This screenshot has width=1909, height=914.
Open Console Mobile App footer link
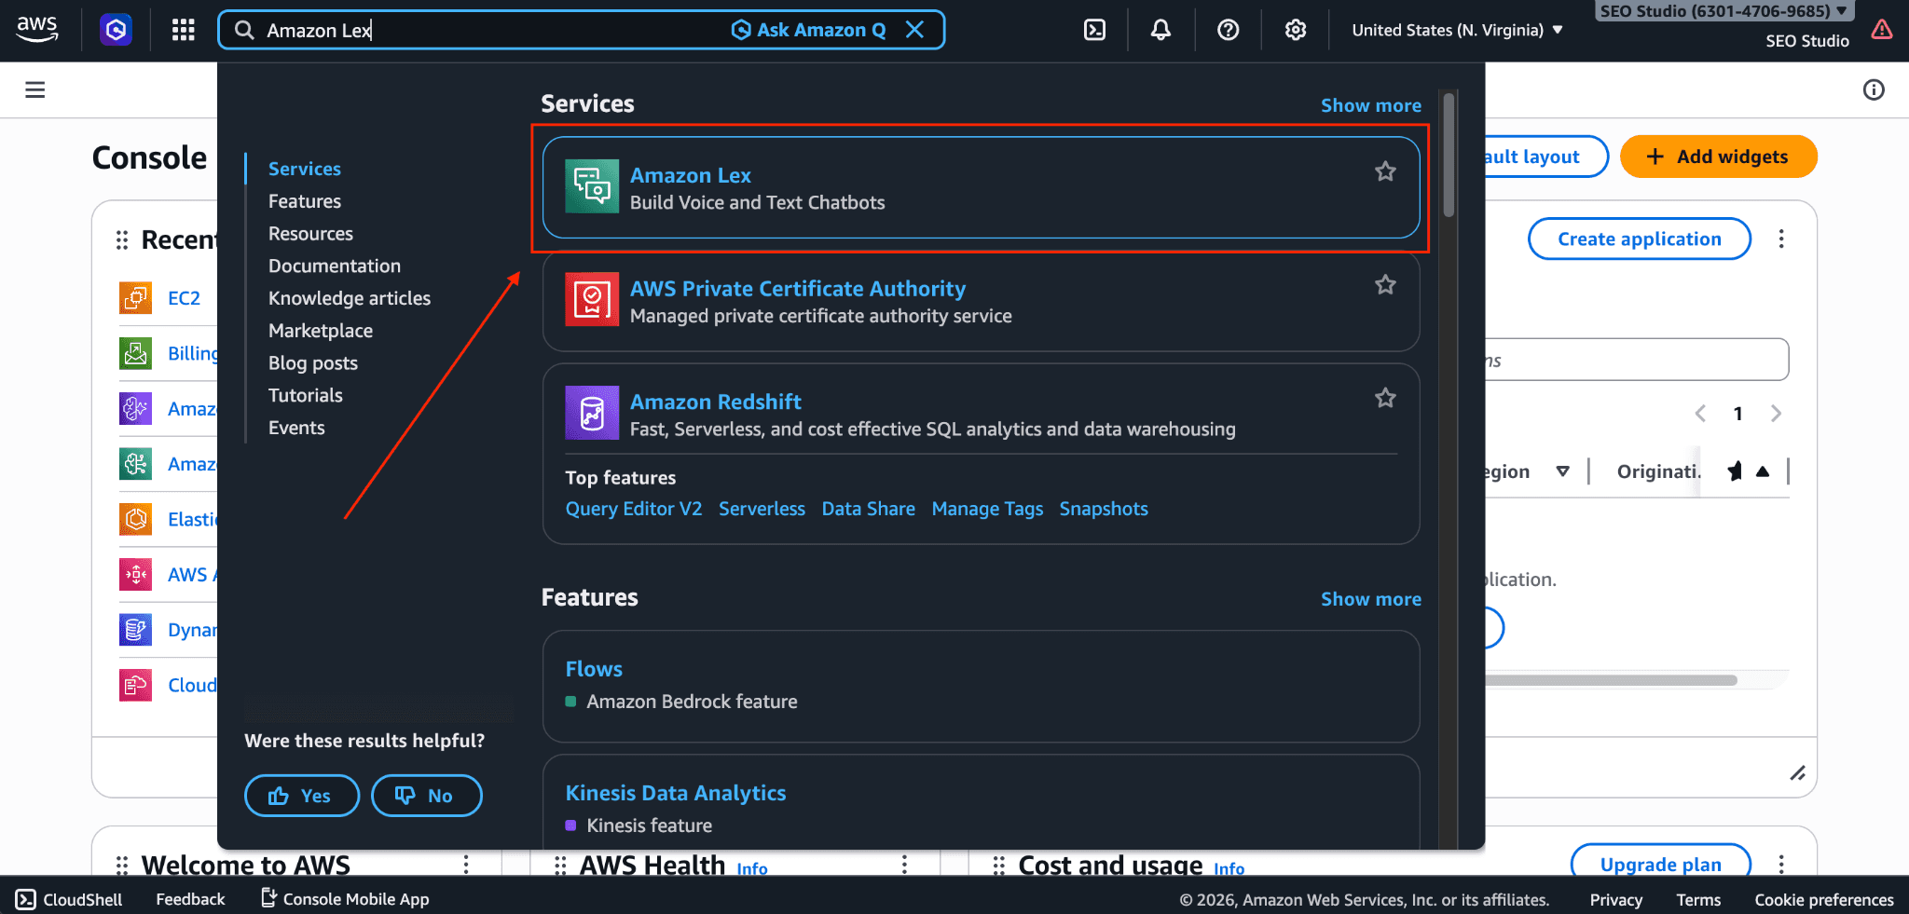[345, 899]
